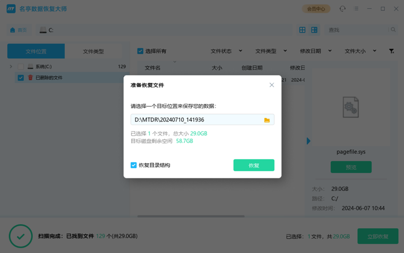Click the magnifier search icon
Image resolution: width=404 pixels, height=253 pixels.
393,30
